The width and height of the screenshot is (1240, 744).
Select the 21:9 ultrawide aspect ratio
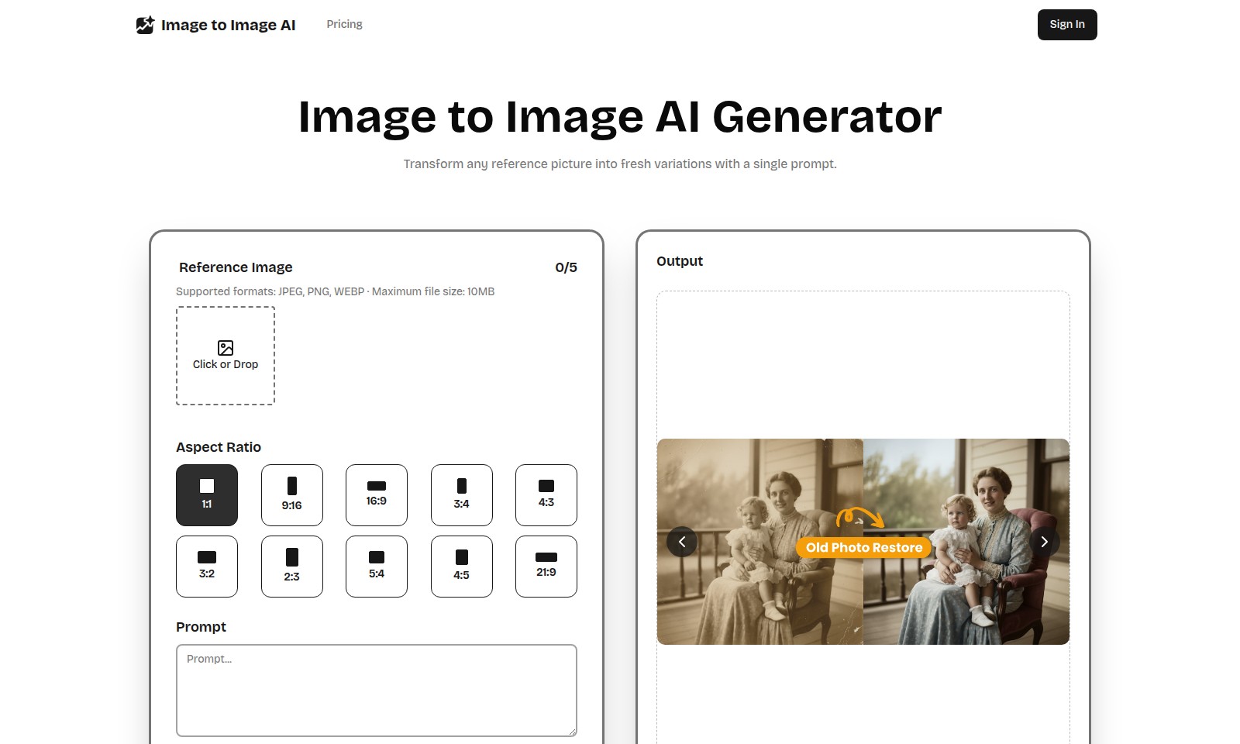[x=546, y=567]
